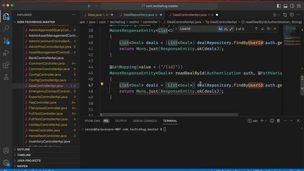
Task: Expand the Maven section
Action: point(46,166)
